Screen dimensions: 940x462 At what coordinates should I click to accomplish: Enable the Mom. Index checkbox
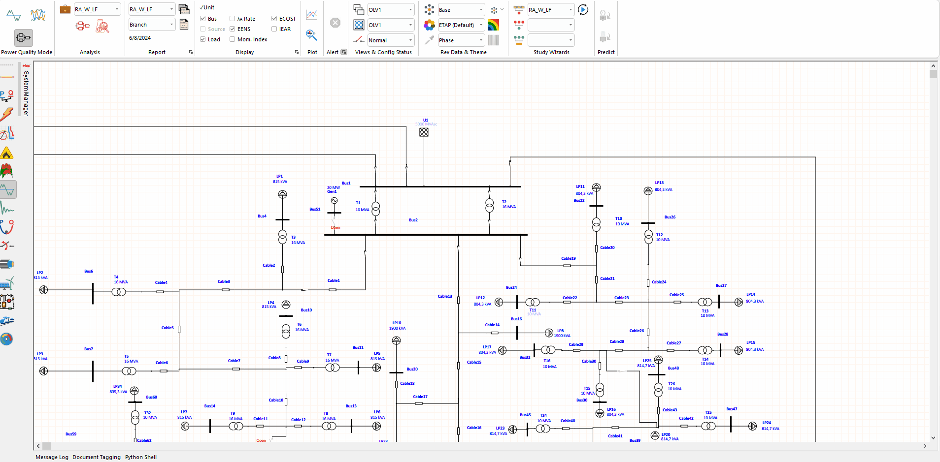[x=232, y=39]
